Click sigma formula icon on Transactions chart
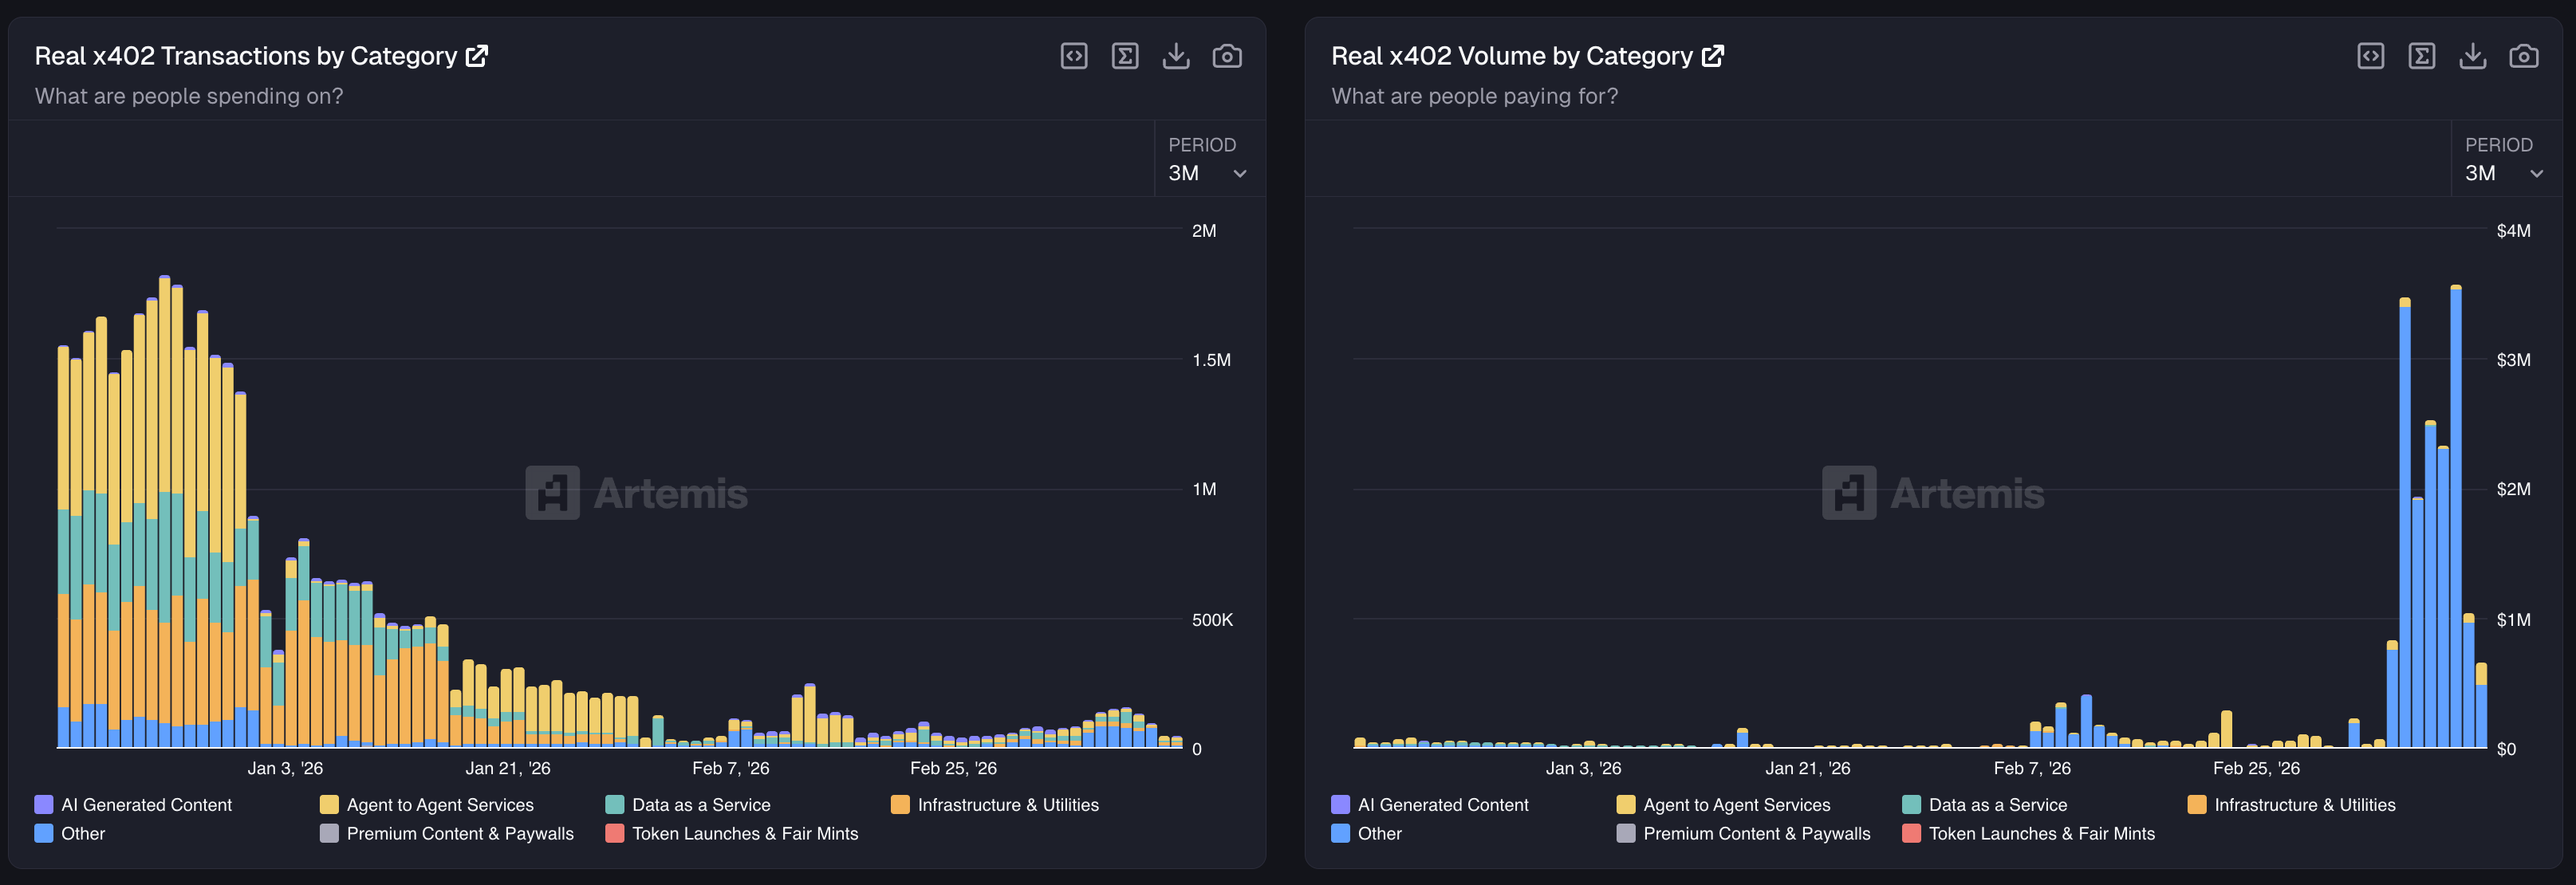The image size is (2576, 885). [1125, 56]
